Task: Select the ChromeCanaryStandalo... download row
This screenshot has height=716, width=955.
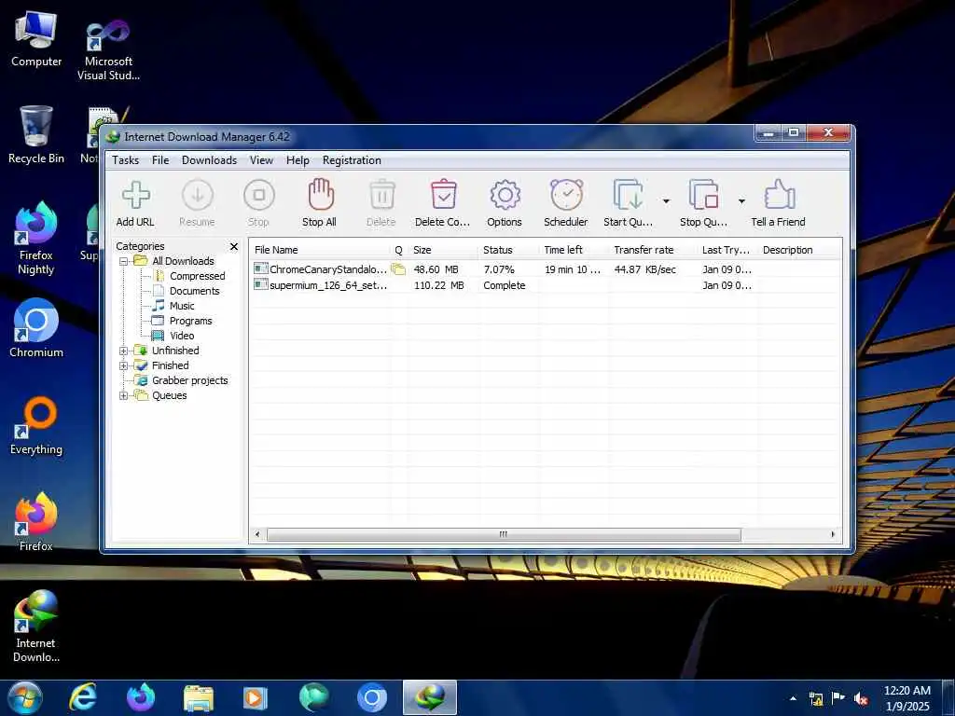Action: (546, 269)
